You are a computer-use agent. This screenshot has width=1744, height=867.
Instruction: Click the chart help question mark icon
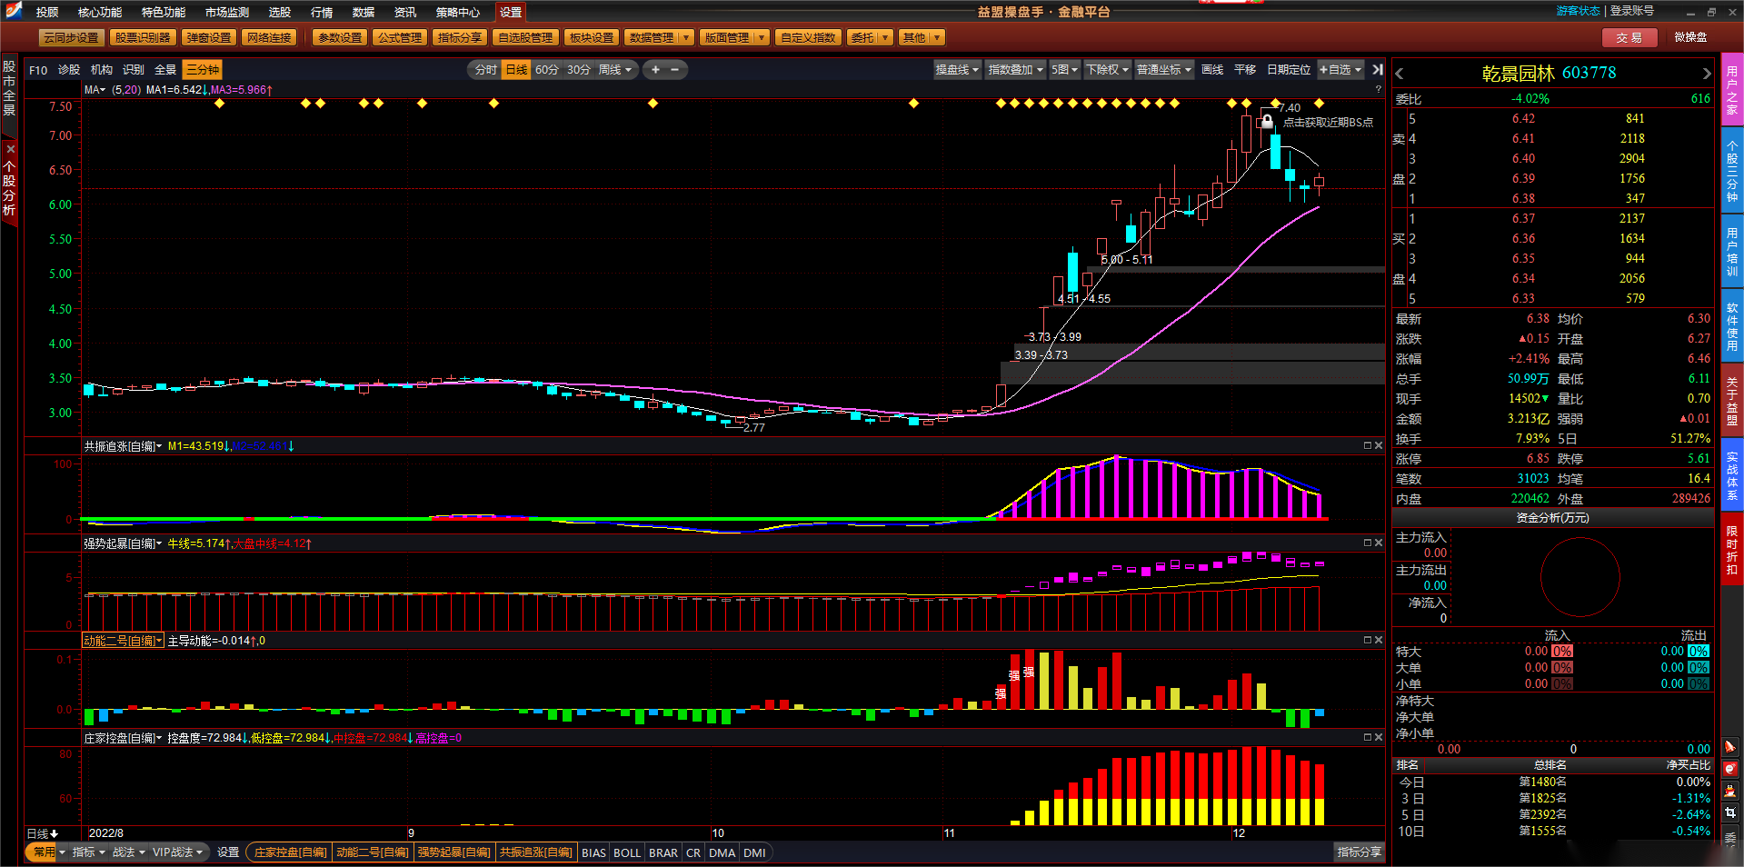pyautogui.click(x=1378, y=89)
